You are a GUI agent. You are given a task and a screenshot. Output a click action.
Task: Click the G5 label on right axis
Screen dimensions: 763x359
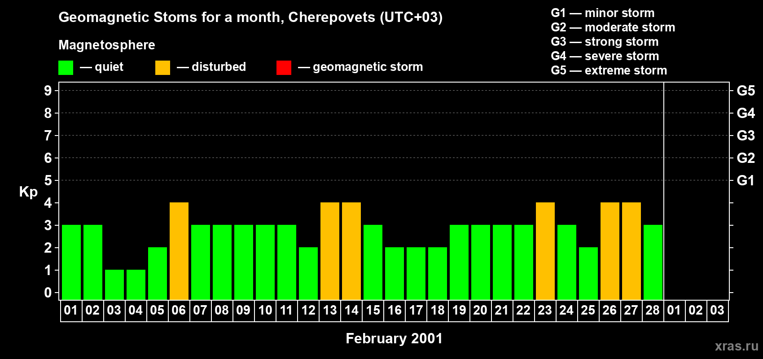coord(745,91)
